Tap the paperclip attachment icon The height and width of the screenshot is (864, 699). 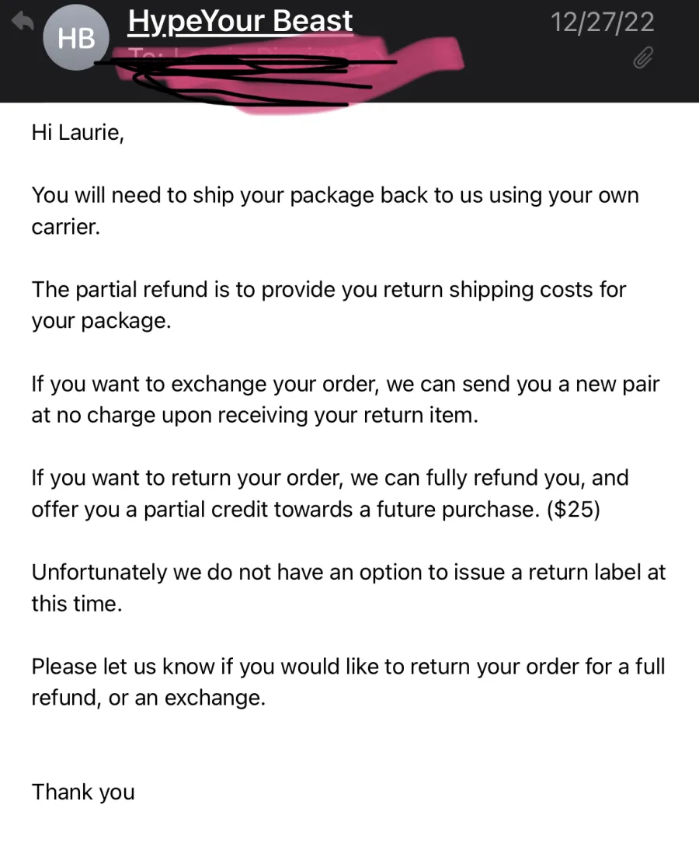tap(642, 57)
